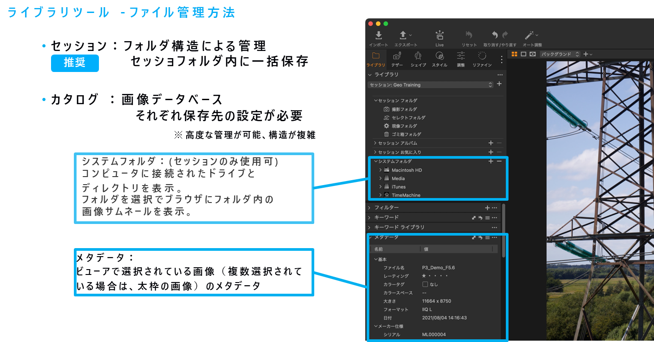Click the redo arrow in the toolbar
654x342 pixels.
click(505, 35)
